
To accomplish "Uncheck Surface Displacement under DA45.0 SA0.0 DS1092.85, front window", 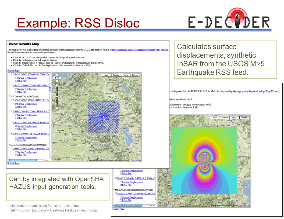I will click(x=16, y=126).
